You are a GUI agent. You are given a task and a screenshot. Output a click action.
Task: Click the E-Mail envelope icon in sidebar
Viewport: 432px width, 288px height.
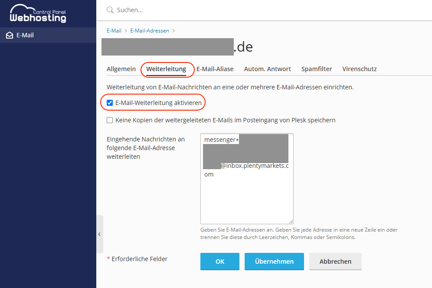click(10, 35)
